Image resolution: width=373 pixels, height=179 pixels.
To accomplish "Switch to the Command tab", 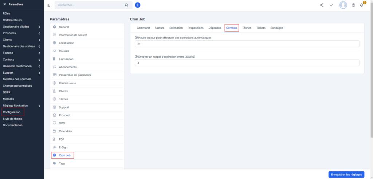I will pos(143,28).
